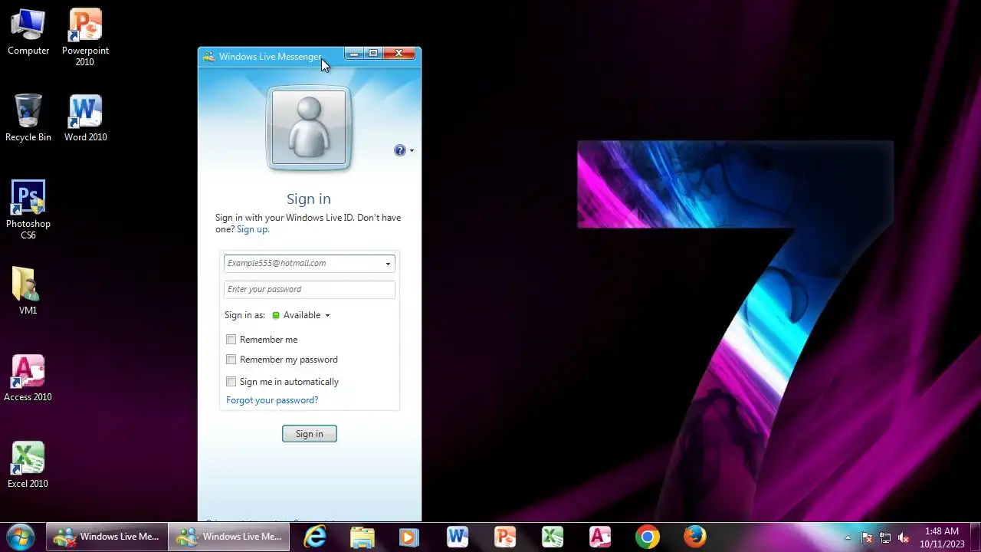Launch Word from the taskbar
The width and height of the screenshot is (981, 552).
[x=458, y=537]
